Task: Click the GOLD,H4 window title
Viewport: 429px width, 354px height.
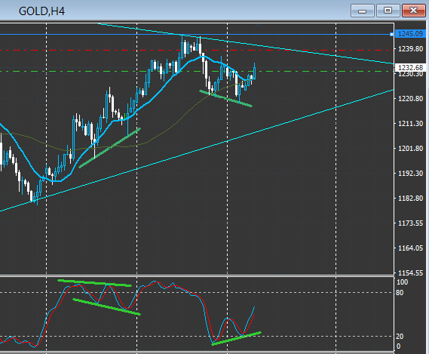Action: (x=41, y=11)
